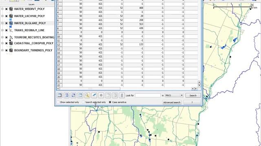261x146 pixels.
Task: Click the Search button
Action: coord(193,96)
